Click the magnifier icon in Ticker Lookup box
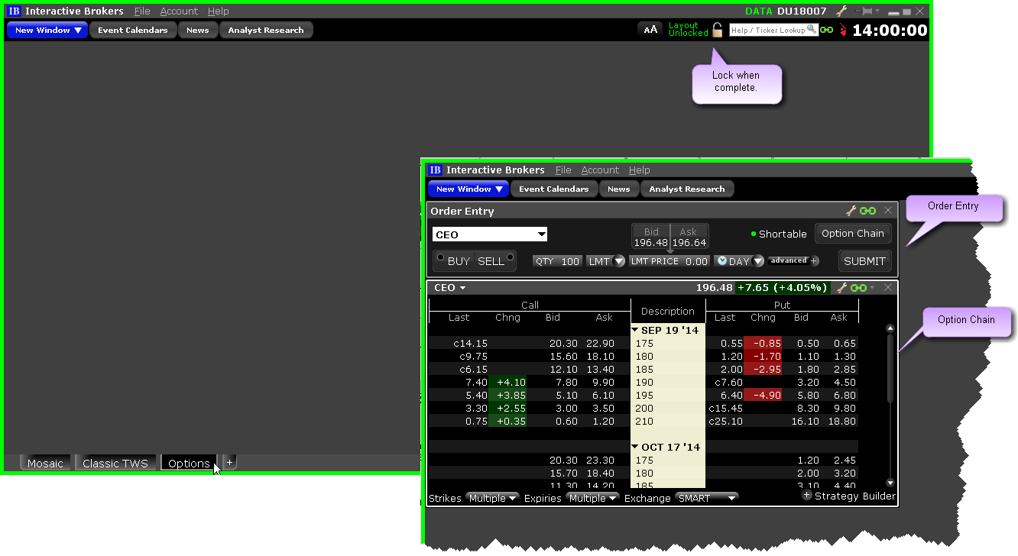This screenshot has width=1018, height=556. (812, 30)
